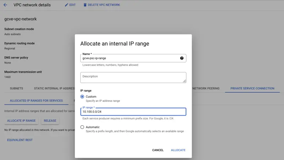Click the 'DNS server policy' label
The image size is (284, 160).
[16, 57]
